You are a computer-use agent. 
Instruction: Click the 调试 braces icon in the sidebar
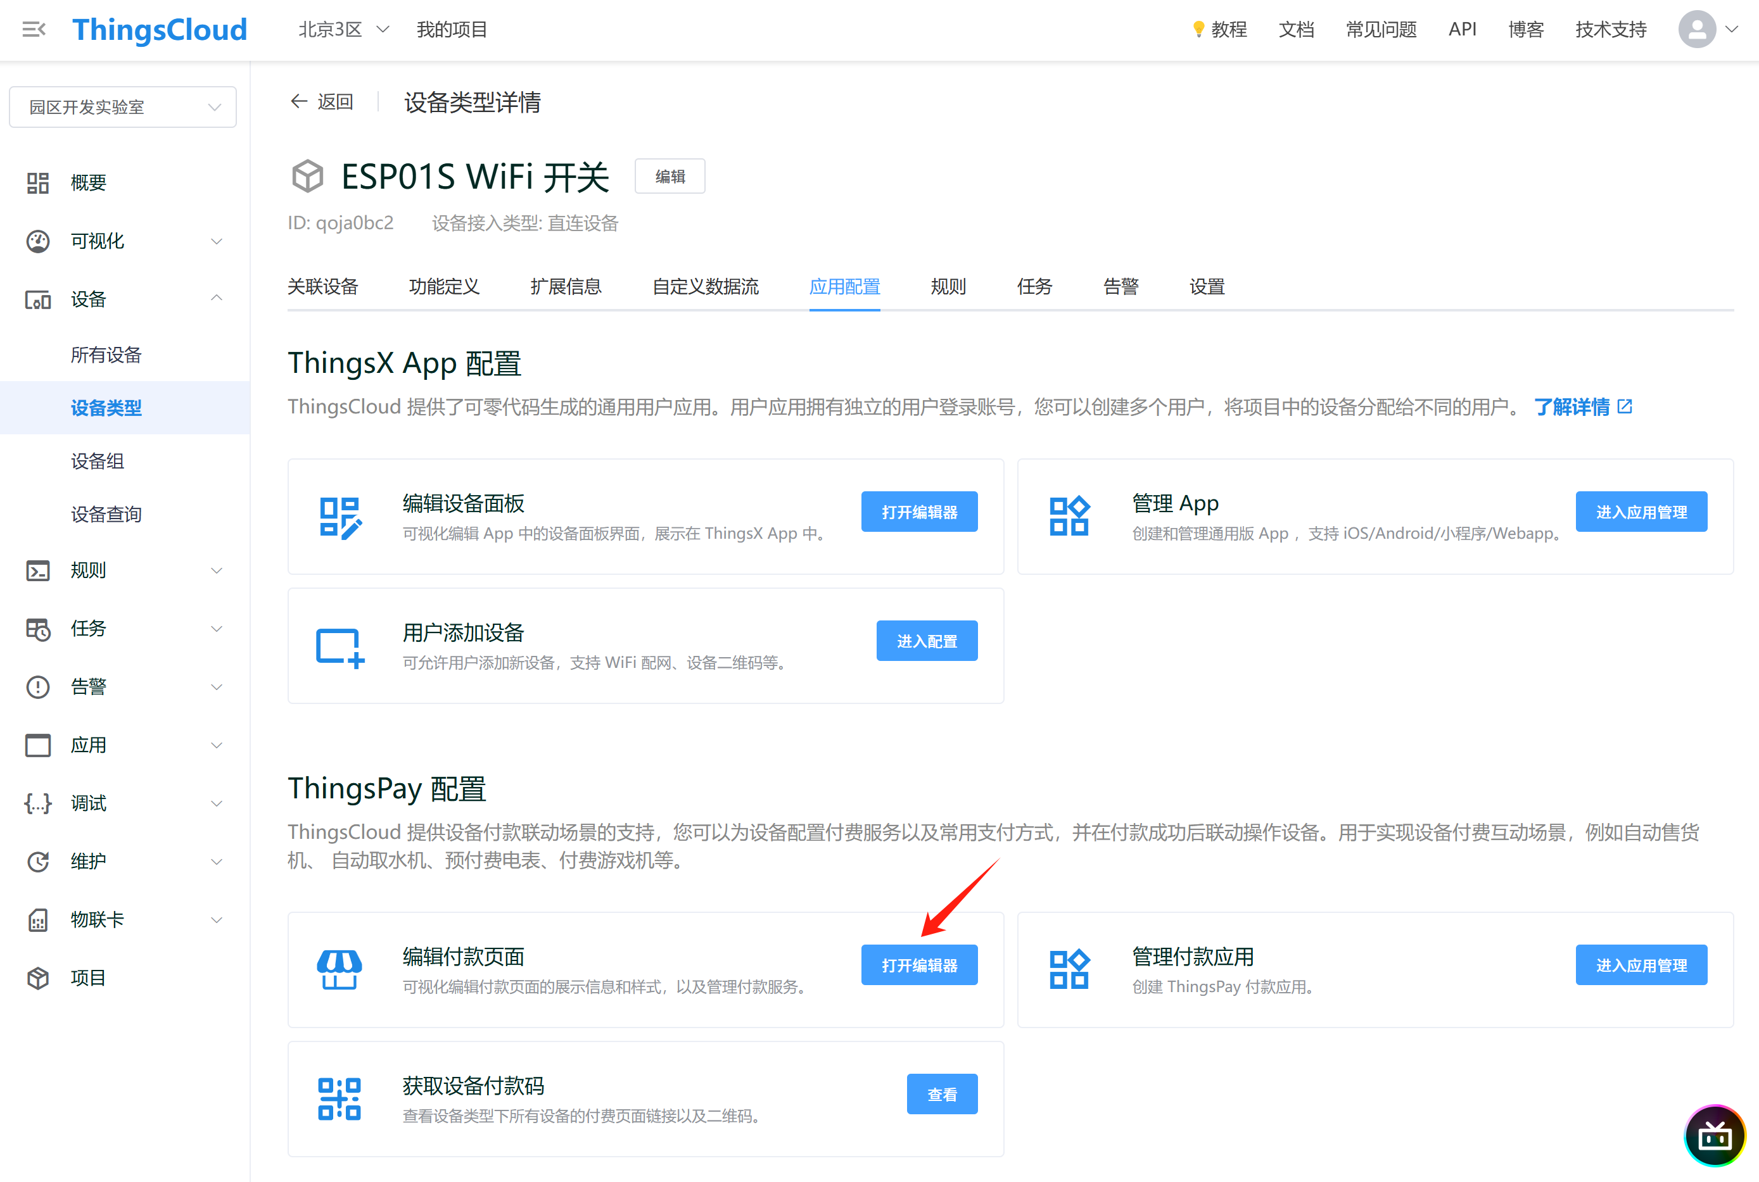(x=38, y=803)
